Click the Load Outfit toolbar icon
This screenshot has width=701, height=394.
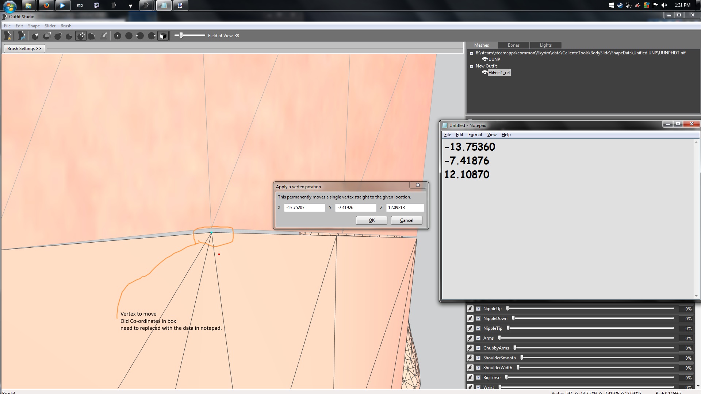[x=22, y=36]
